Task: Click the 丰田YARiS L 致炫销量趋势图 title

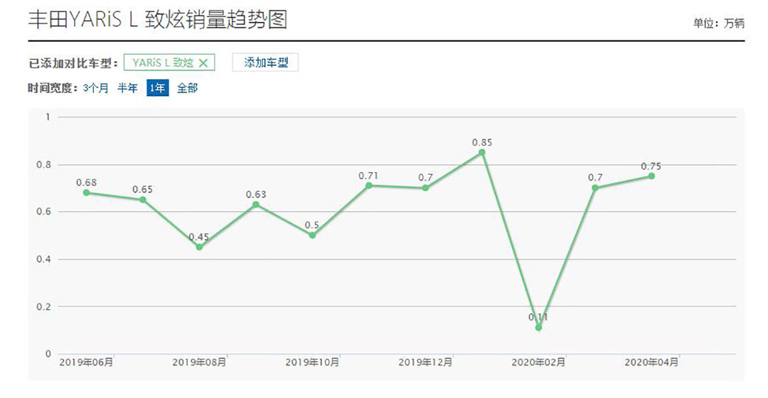Action: [x=157, y=20]
